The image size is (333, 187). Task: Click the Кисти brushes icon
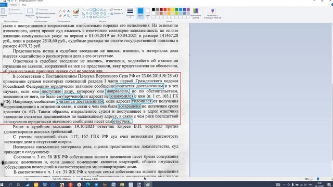point(76,11)
